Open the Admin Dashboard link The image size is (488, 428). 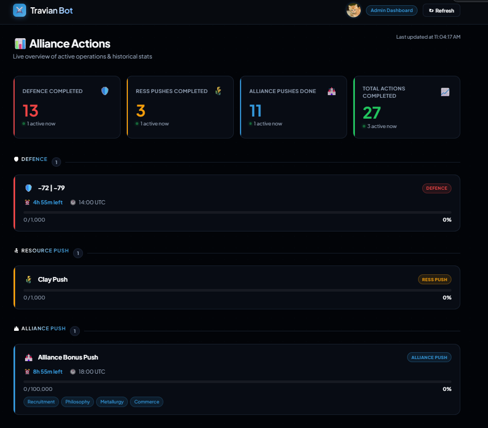point(391,10)
